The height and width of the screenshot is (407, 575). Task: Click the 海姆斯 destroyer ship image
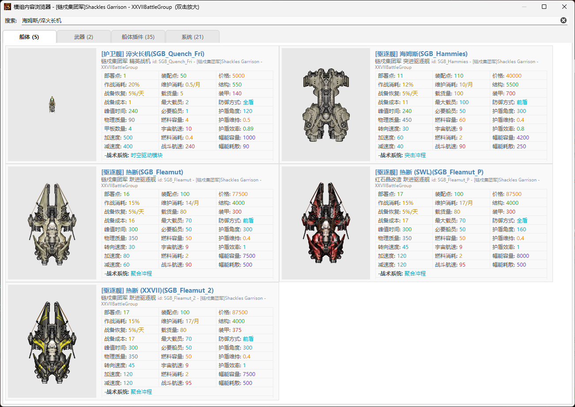click(x=325, y=105)
